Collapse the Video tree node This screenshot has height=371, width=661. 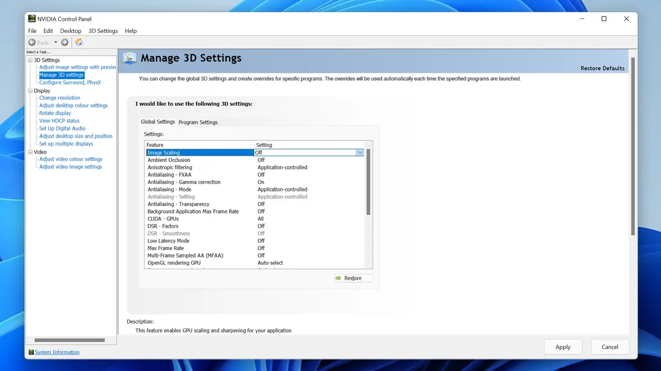click(30, 152)
